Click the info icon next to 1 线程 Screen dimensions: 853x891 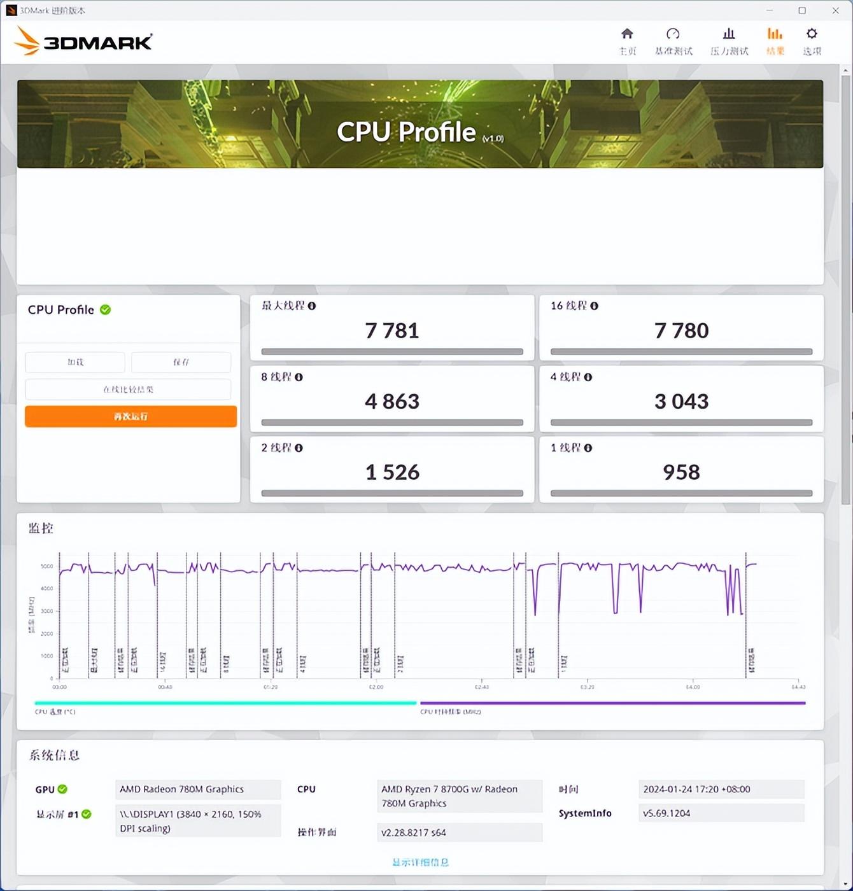588,448
